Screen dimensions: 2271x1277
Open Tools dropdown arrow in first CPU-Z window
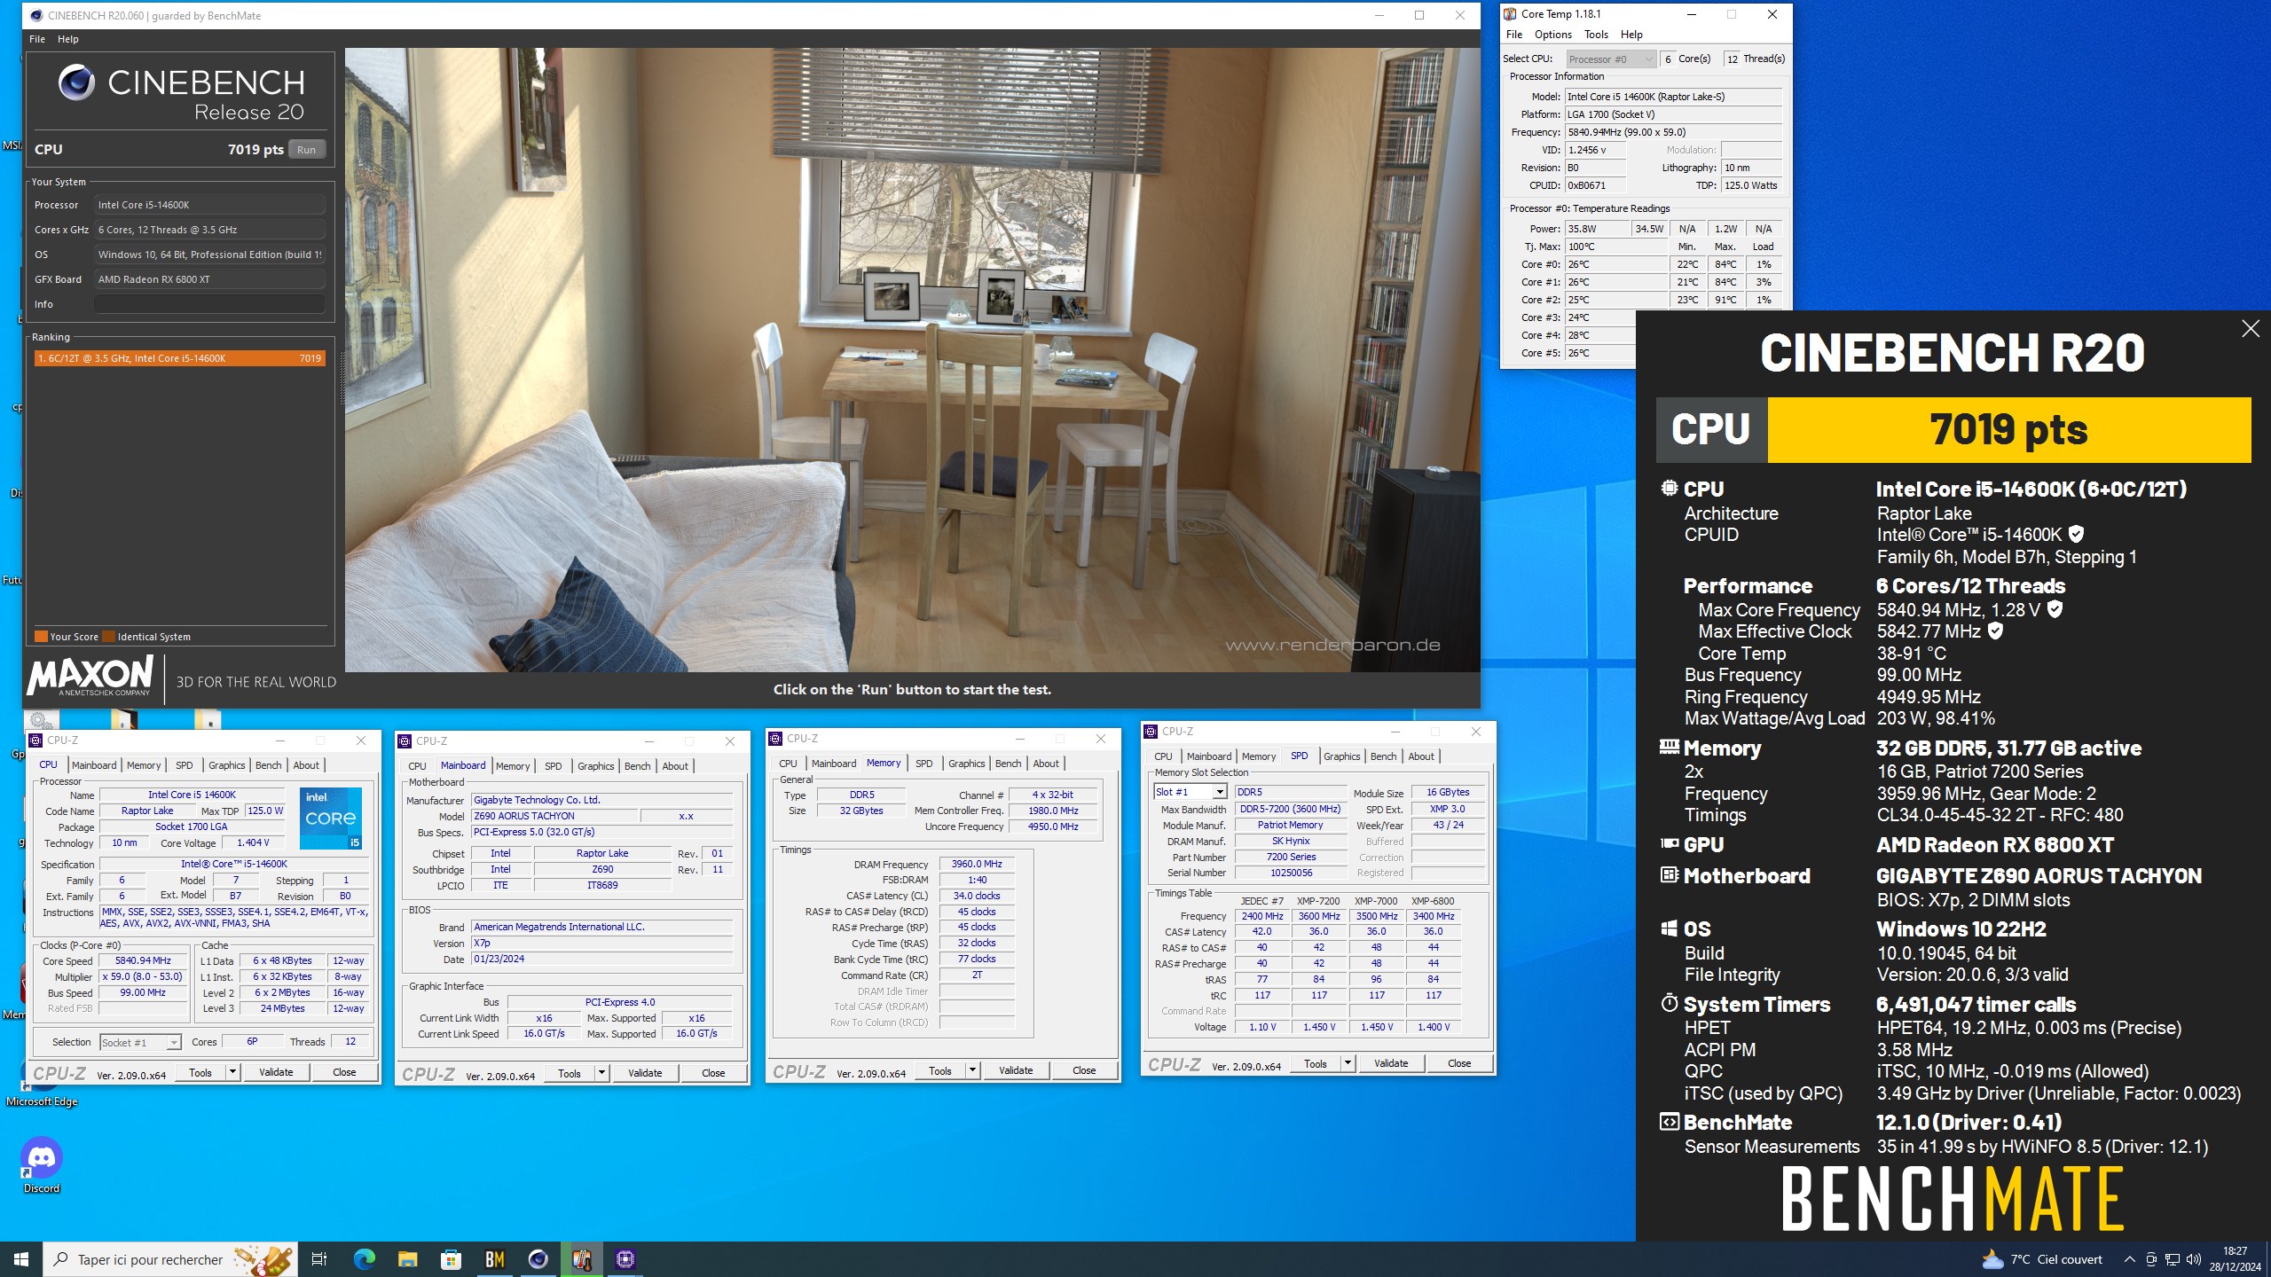click(x=233, y=1072)
